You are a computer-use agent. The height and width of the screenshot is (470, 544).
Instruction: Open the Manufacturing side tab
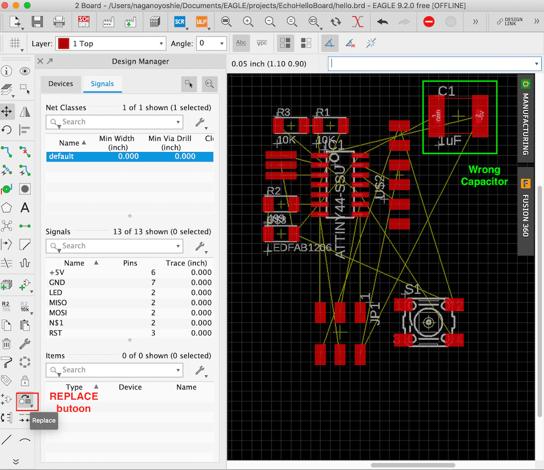(x=525, y=119)
